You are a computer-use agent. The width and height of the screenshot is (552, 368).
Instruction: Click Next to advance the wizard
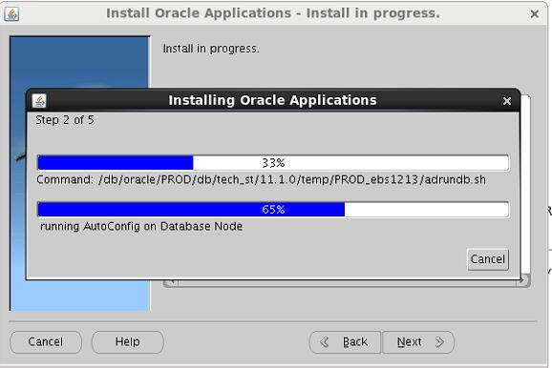[418, 341]
